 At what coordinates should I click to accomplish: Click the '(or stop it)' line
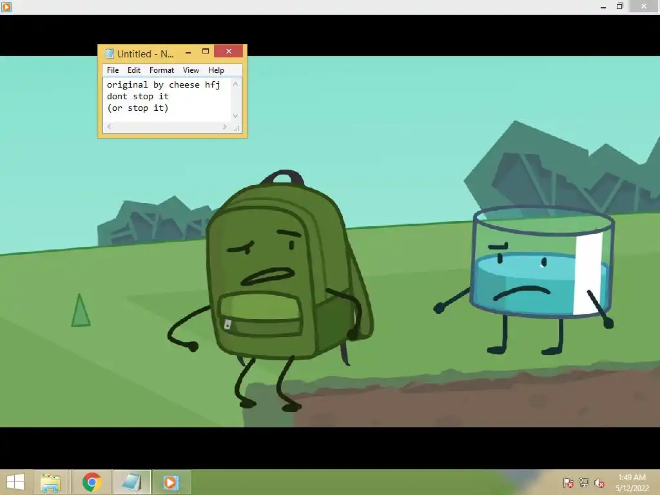click(138, 108)
